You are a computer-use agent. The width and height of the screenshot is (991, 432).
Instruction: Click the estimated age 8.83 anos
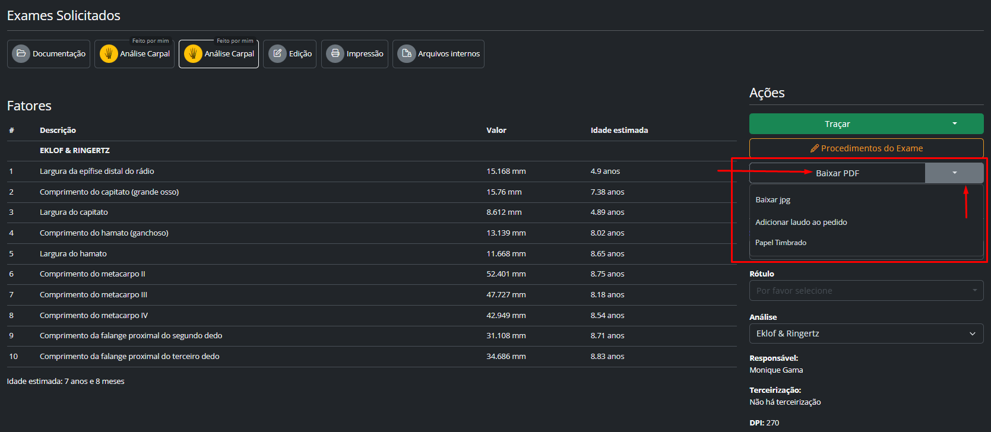[x=607, y=357]
